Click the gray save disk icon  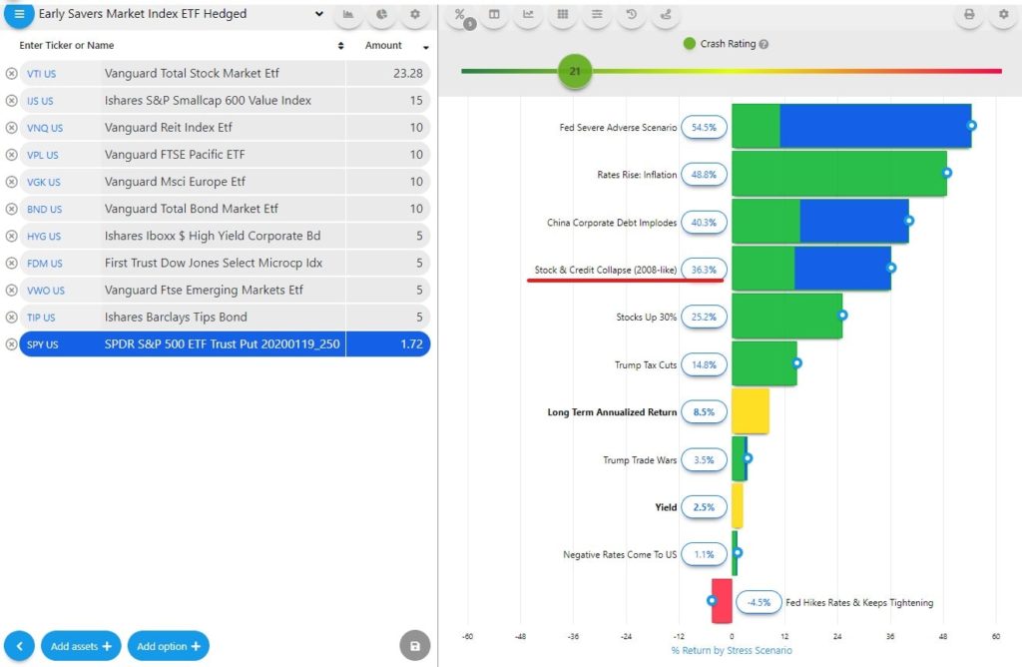414,645
